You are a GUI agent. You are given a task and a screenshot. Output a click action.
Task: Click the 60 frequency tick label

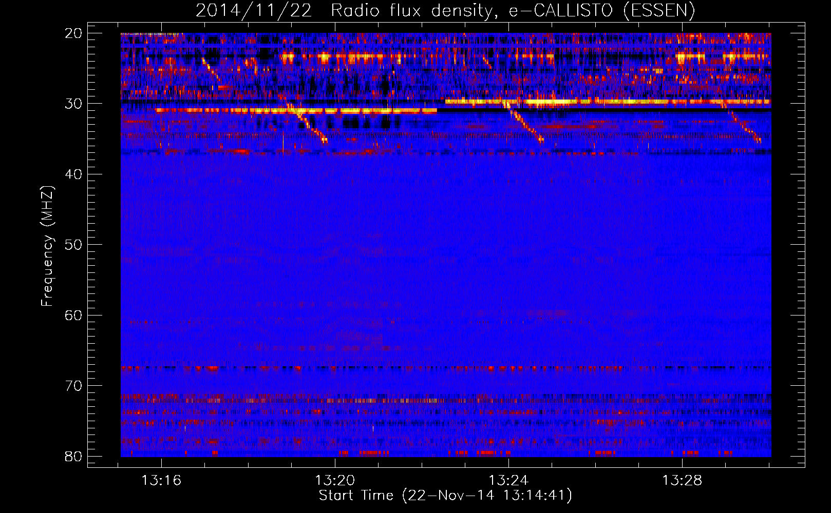[x=73, y=315]
